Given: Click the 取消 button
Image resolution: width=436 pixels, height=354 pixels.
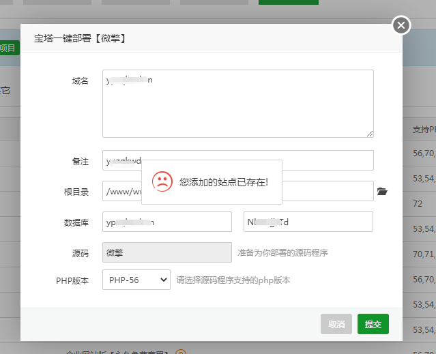Looking at the screenshot, I should point(336,324).
